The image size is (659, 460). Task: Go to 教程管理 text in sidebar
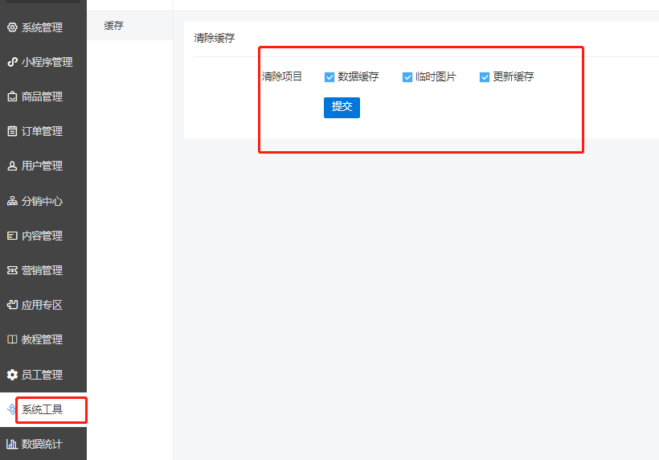click(x=42, y=339)
